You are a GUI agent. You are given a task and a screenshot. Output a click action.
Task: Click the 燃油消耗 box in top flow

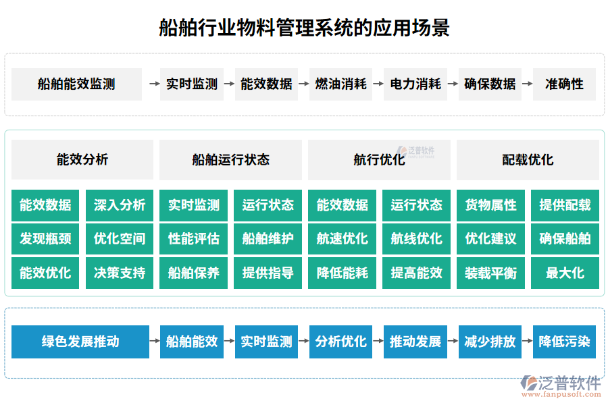[x=340, y=84]
